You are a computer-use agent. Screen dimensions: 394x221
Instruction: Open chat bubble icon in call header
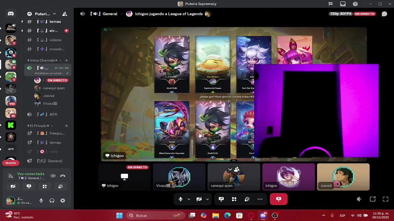[x=384, y=14]
